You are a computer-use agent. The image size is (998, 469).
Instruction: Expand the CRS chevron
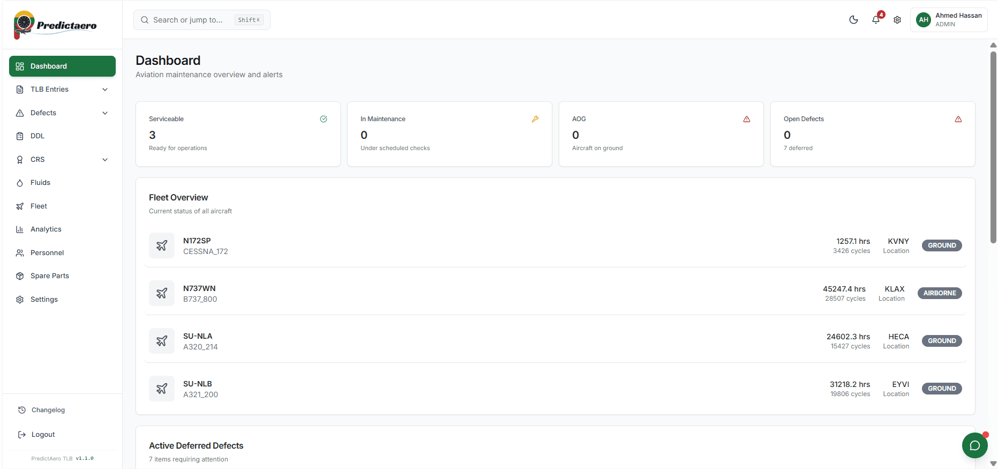point(105,159)
